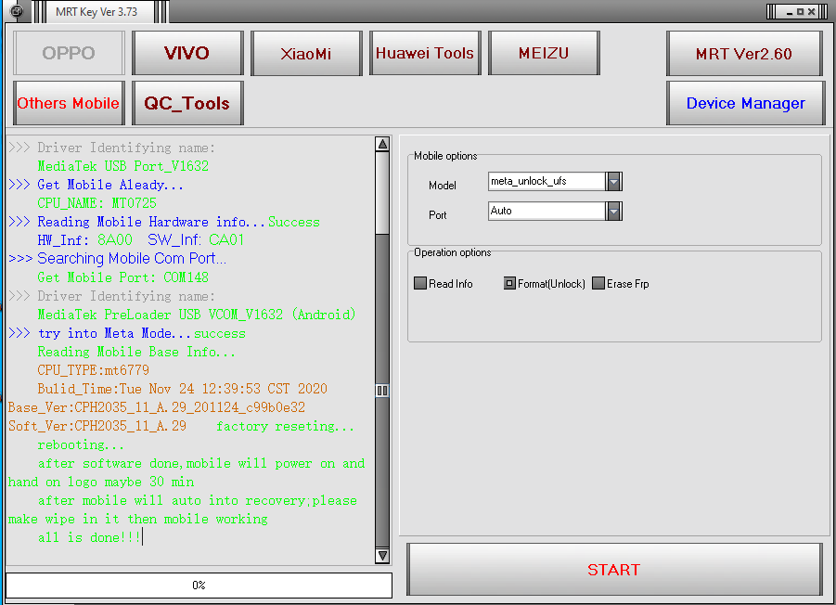Click log line 'CPU_TYPE:mt6779'
This screenshot has width=836, height=605.
point(94,370)
